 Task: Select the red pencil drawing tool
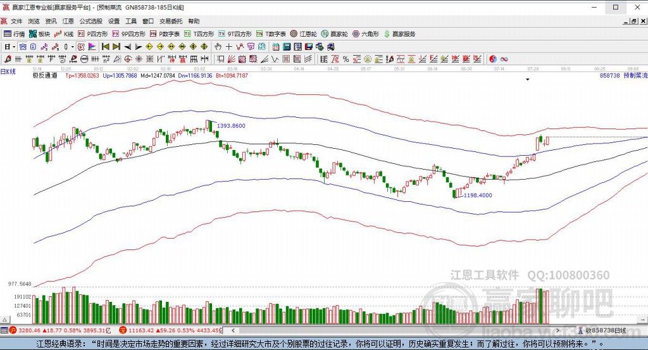click(8, 59)
